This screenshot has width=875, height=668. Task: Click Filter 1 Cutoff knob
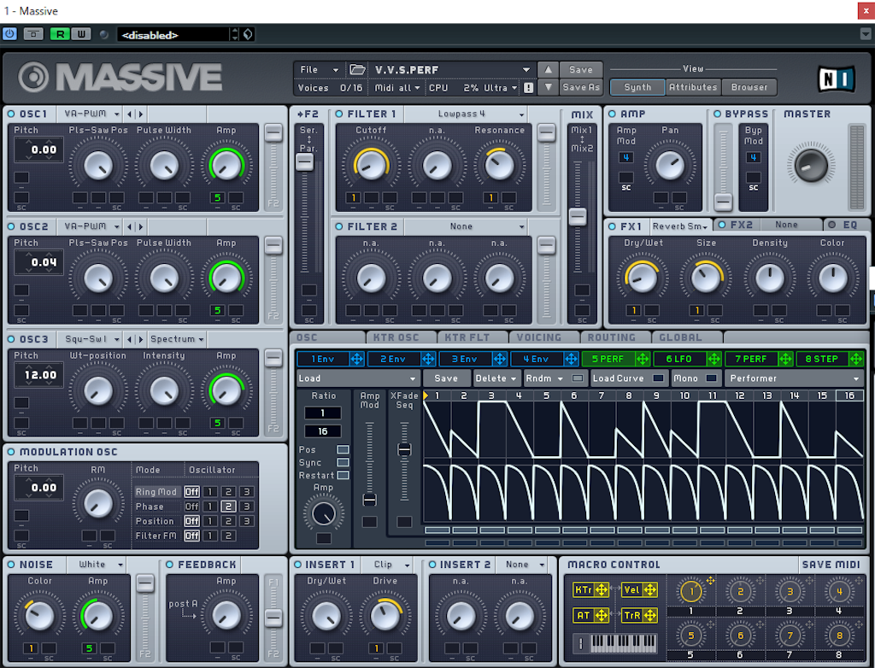(x=371, y=166)
